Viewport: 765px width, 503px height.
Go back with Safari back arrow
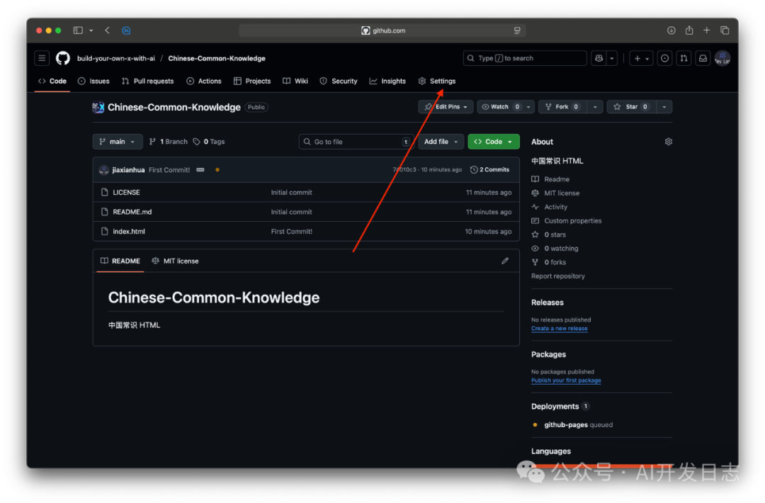coord(107,30)
